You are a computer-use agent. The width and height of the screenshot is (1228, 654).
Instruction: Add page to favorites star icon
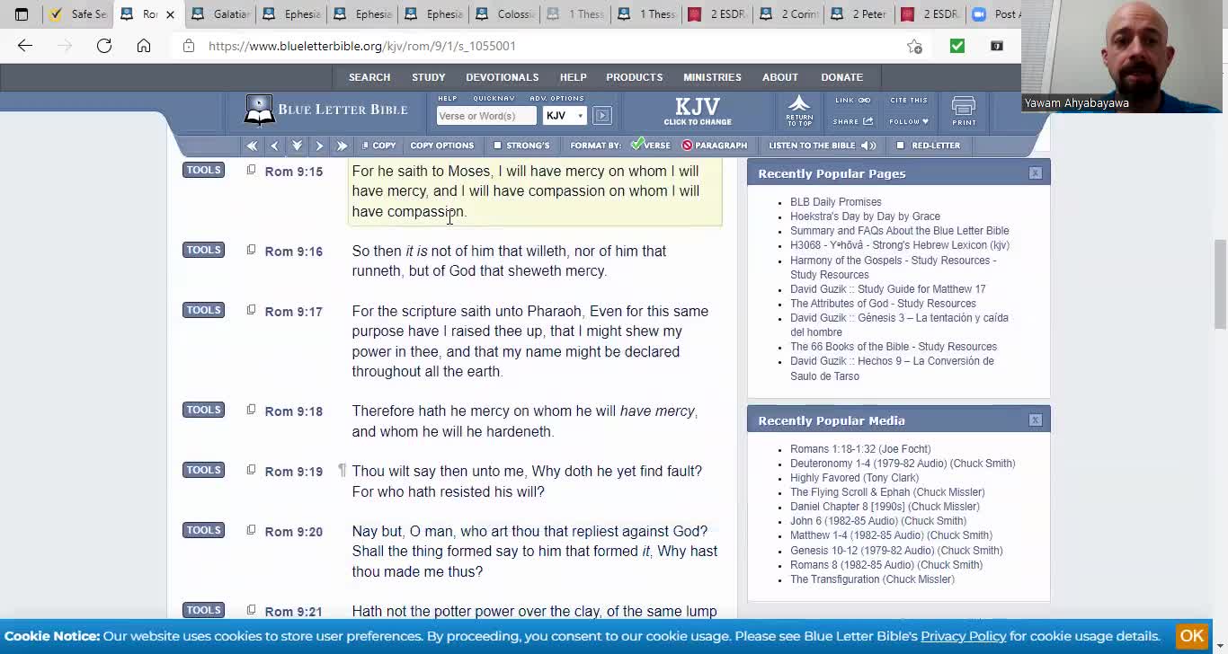914,46
